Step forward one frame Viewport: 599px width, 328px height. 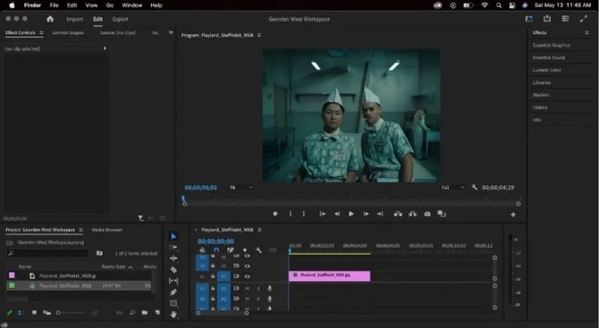point(366,214)
